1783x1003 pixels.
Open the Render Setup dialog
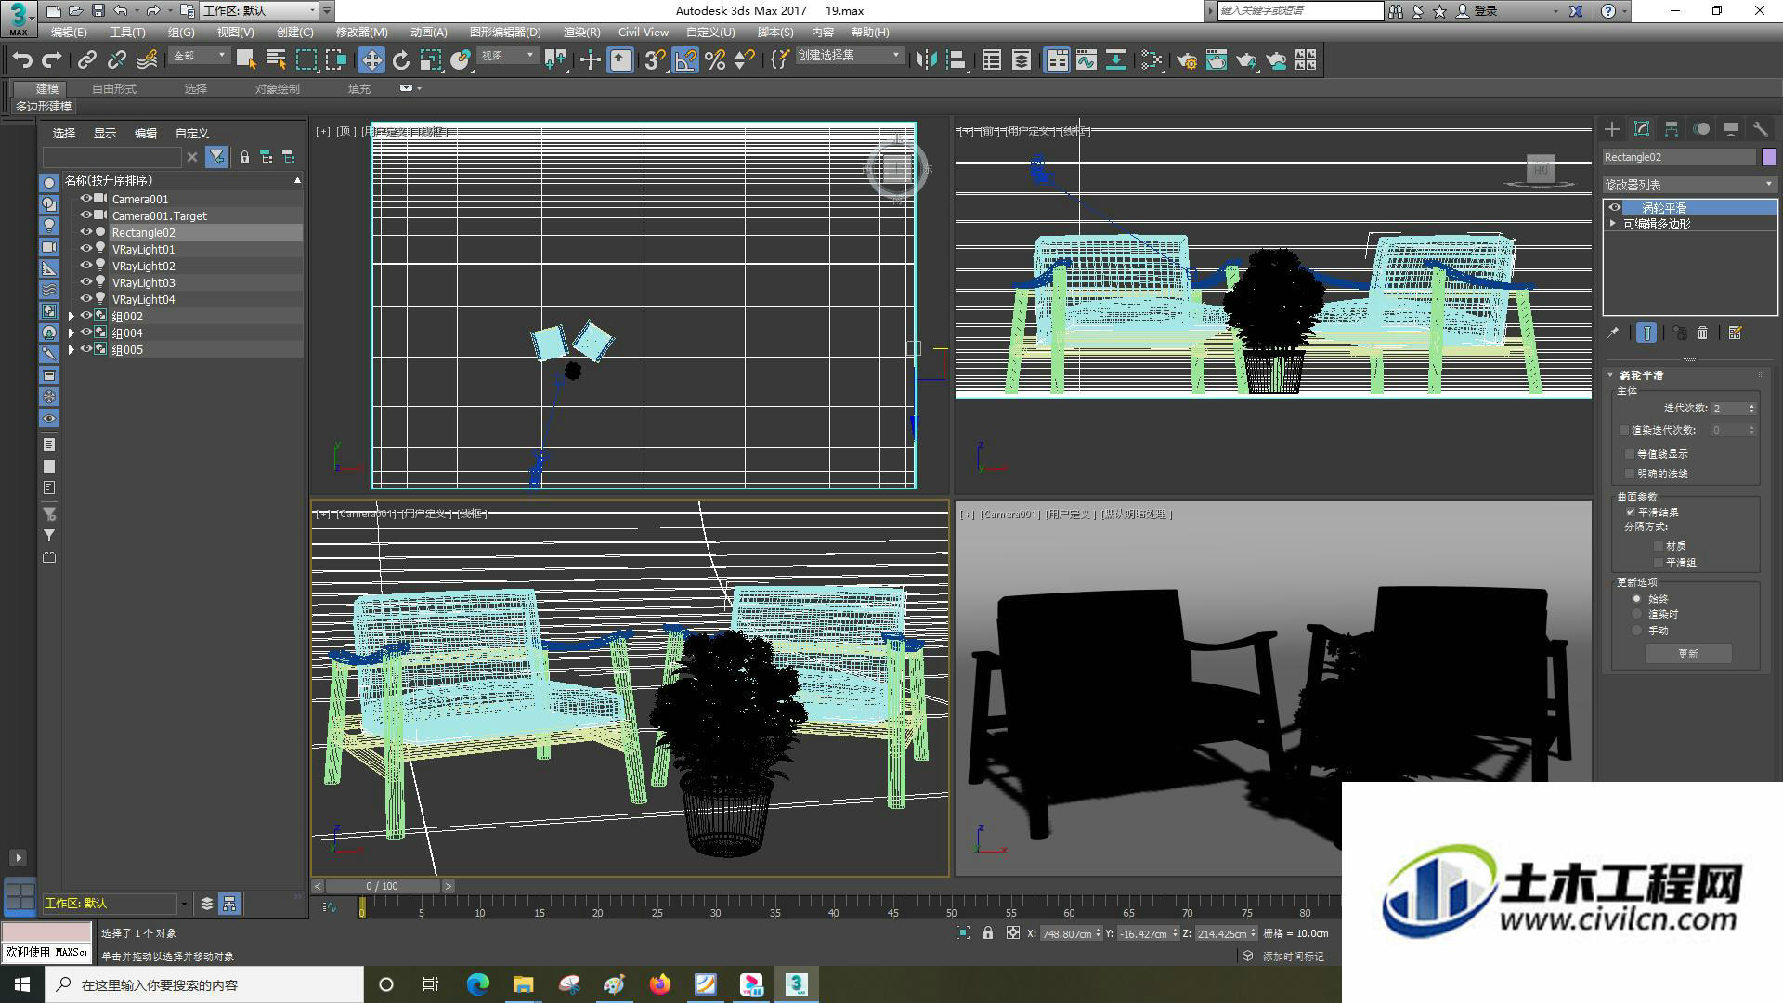pos(1187,60)
